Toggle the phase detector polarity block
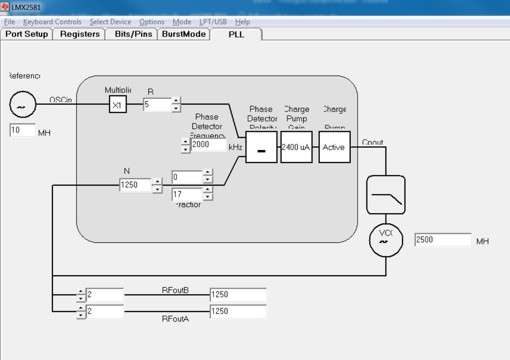Viewport: 510px width, 360px height. tap(261, 147)
